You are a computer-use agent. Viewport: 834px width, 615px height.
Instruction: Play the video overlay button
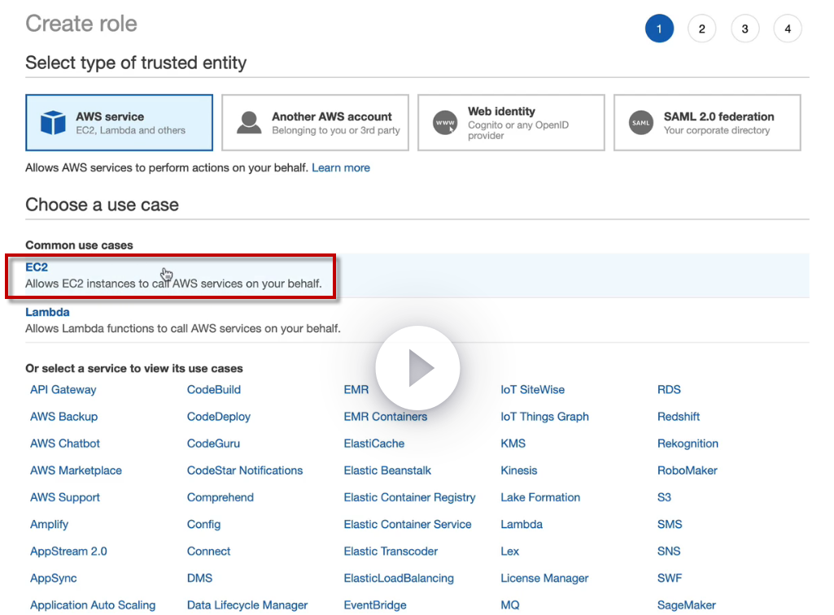[417, 367]
